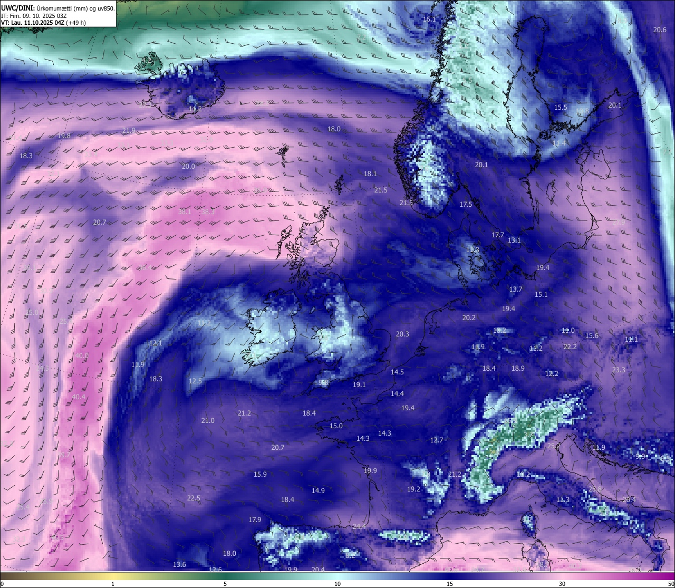Click the 20.3 value over the North Sea
The height and width of the screenshot is (588, 675).
(x=402, y=334)
